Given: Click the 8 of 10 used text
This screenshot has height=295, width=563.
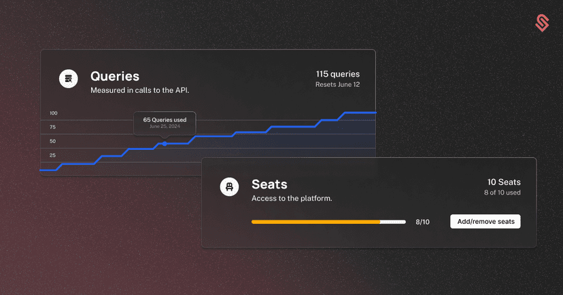Looking at the screenshot, I should [502, 193].
